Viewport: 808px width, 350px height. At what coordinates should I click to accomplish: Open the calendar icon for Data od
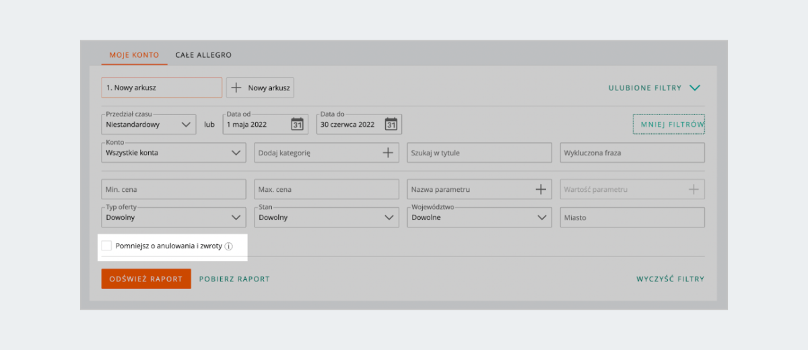[x=297, y=124]
